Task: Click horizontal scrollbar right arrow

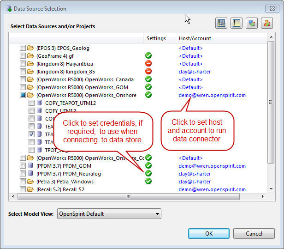Action: click(x=263, y=196)
